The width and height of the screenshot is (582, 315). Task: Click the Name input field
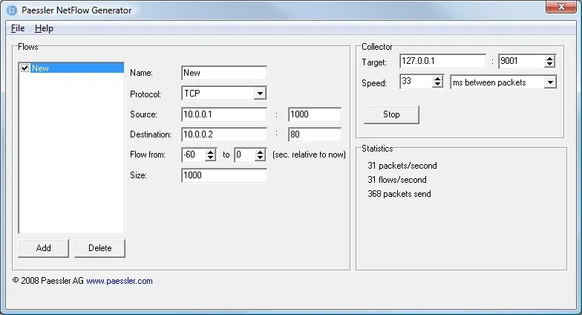[x=224, y=73]
